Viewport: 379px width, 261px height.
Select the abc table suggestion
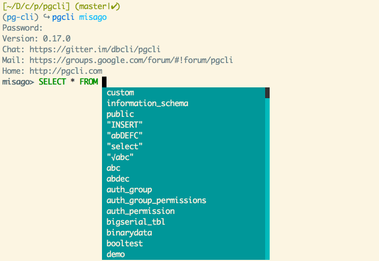[x=113, y=168]
